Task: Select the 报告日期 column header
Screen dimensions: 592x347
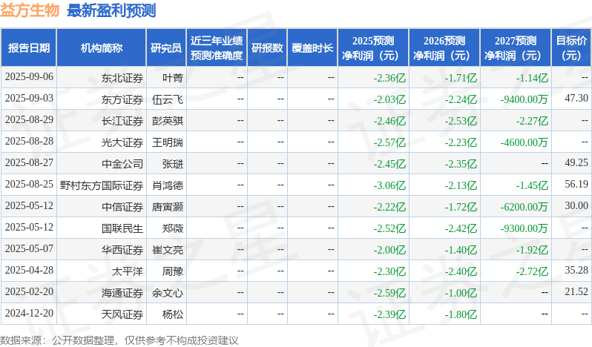Action: coord(29,48)
